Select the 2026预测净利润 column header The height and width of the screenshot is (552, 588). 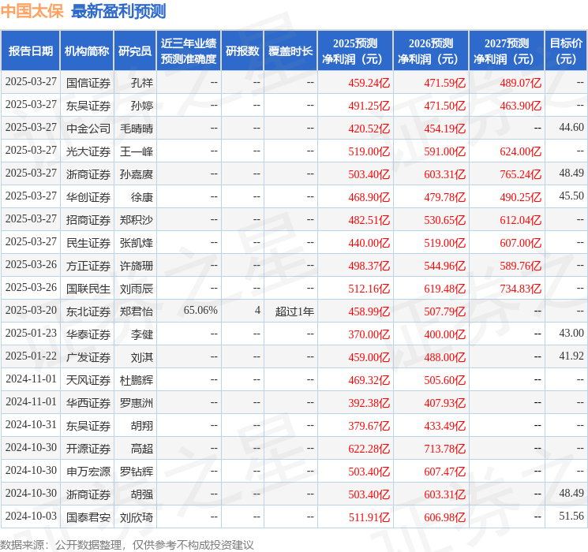(x=431, y=51)
